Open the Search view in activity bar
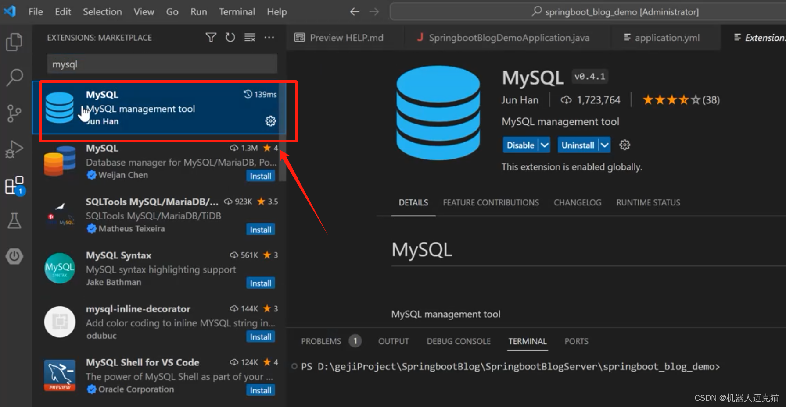The width and height of the screenshot is (786, 407). [14, 78]
